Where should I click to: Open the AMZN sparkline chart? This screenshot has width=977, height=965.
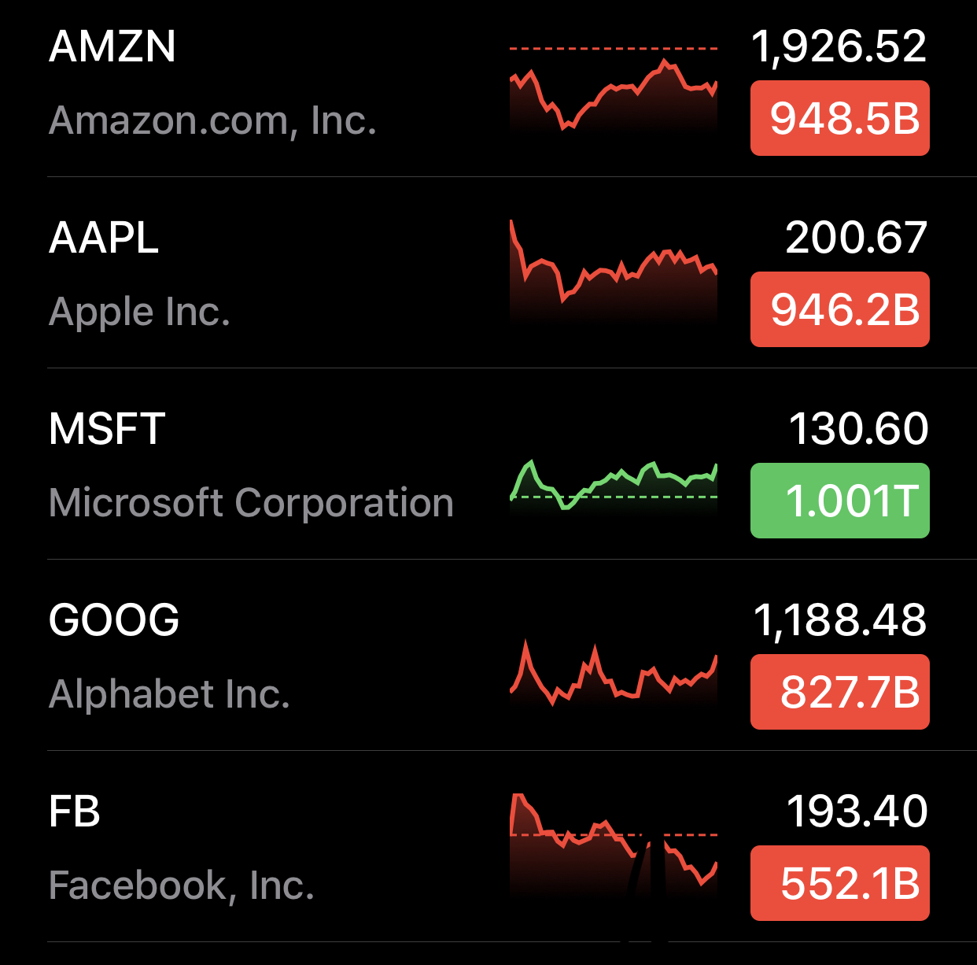[614, 91]
